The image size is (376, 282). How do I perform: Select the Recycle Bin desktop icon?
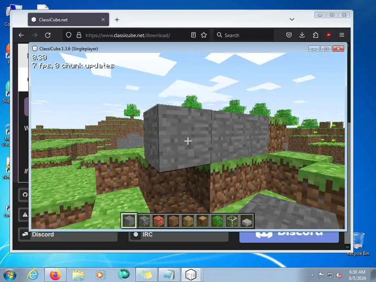358,244
